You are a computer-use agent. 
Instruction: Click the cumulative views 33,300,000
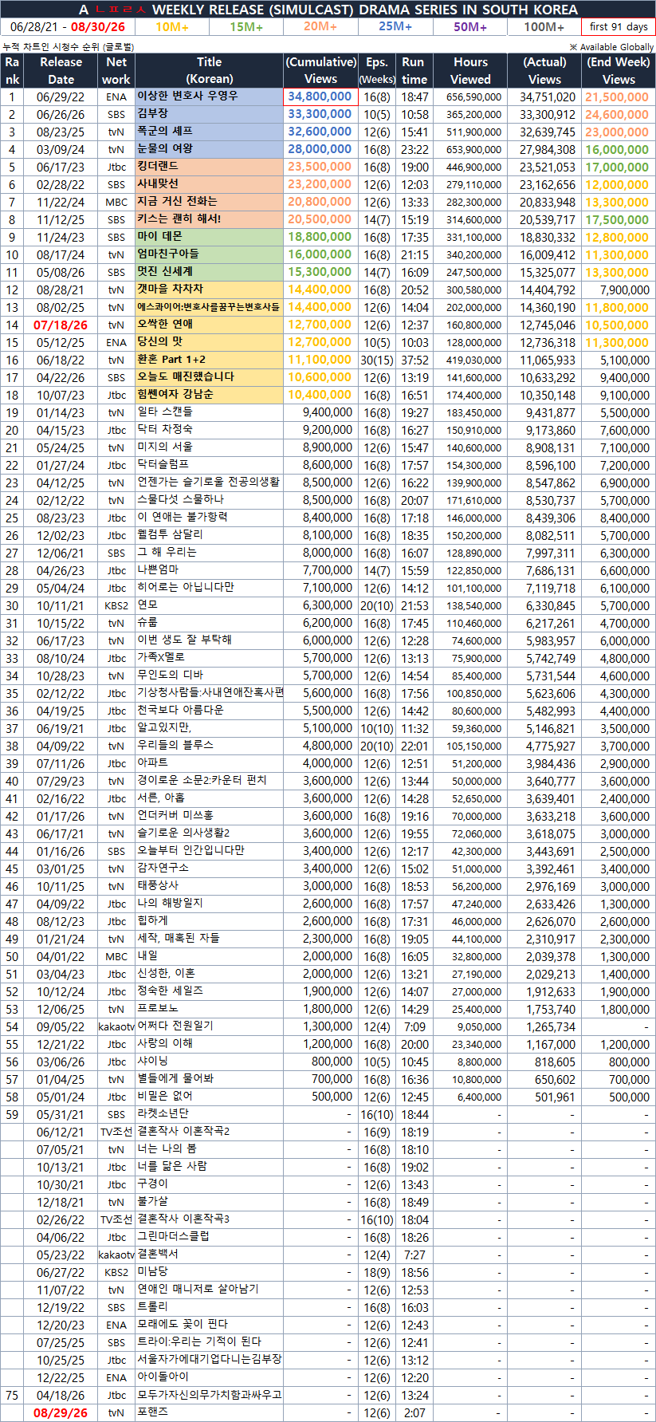tap(320, 114)
